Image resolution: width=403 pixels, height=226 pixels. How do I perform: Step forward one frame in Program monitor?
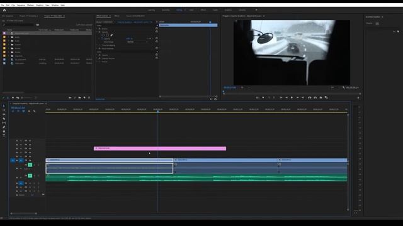click(x=297, y=98)
